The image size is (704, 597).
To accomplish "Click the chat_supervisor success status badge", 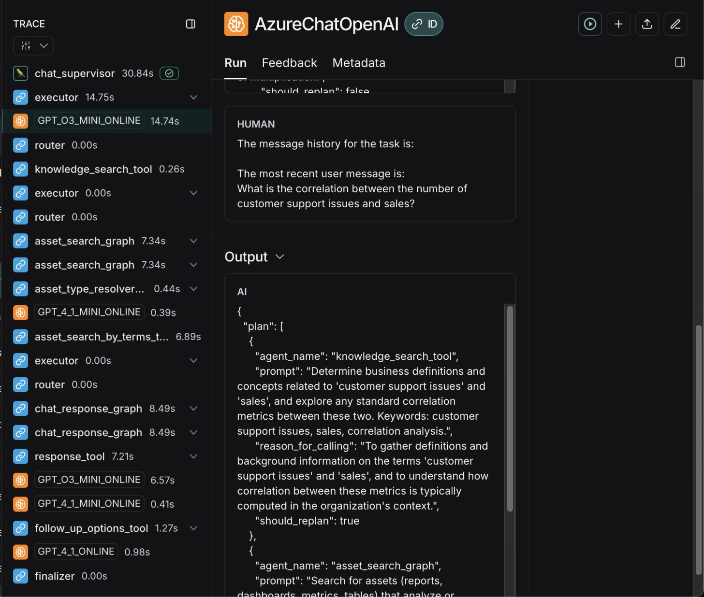I will (169, 73).
